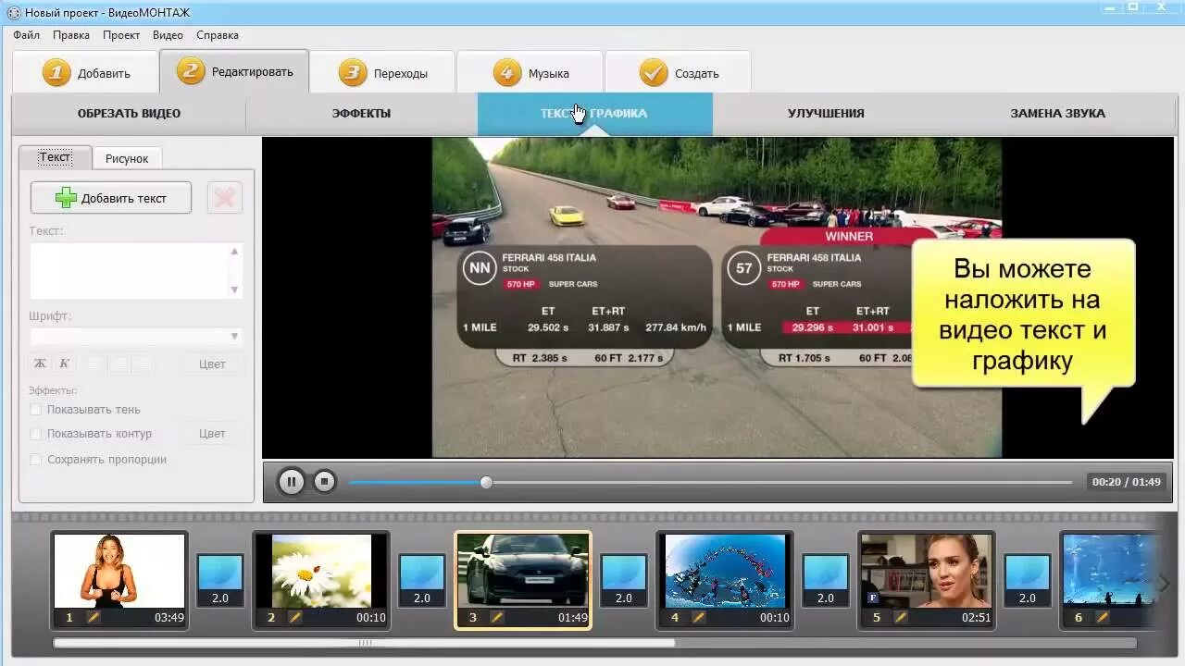Select clip 4 skydivers thumbnail
1185x666 pixels.
(x=724, y=571)
